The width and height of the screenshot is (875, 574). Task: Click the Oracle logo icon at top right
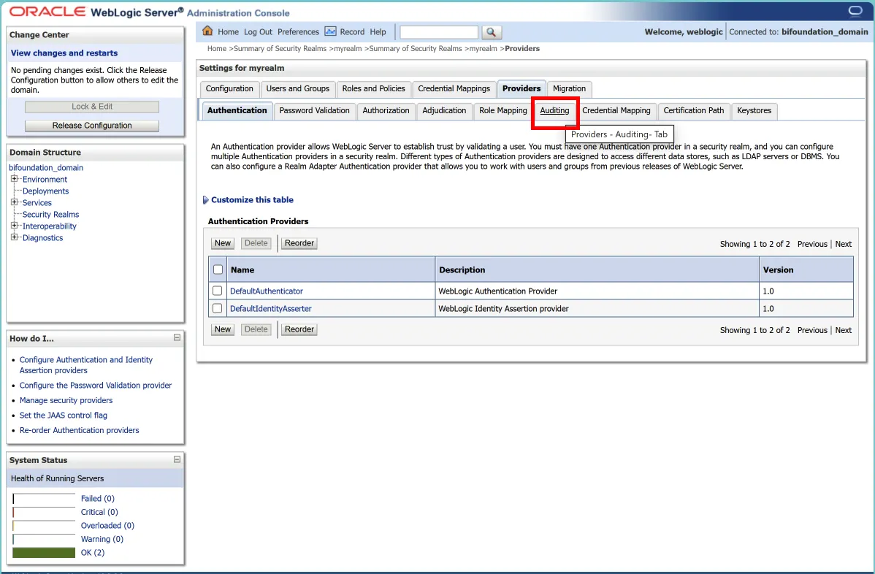[855, 11]
